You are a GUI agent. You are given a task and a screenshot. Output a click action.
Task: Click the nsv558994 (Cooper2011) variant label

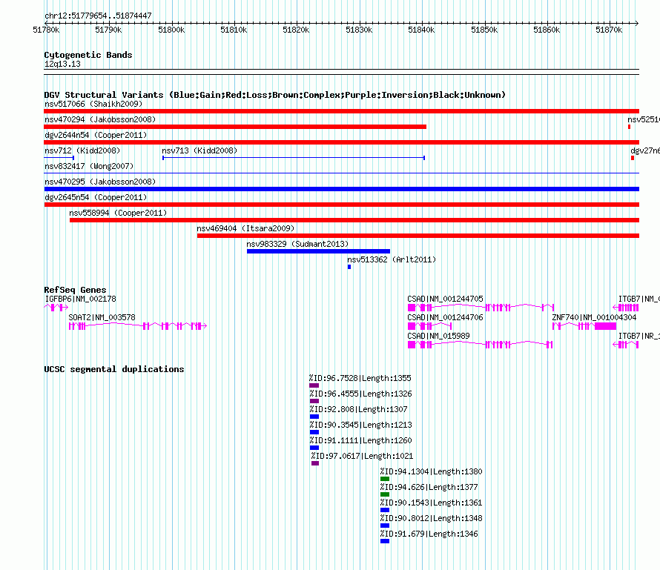click(118, 213)
